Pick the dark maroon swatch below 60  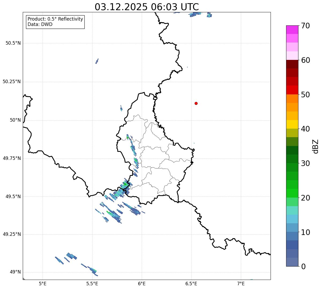pyautogui.click(x=292, y=64)
